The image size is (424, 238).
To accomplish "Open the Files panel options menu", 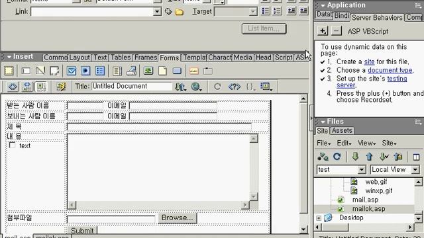I will click(418, 122).
